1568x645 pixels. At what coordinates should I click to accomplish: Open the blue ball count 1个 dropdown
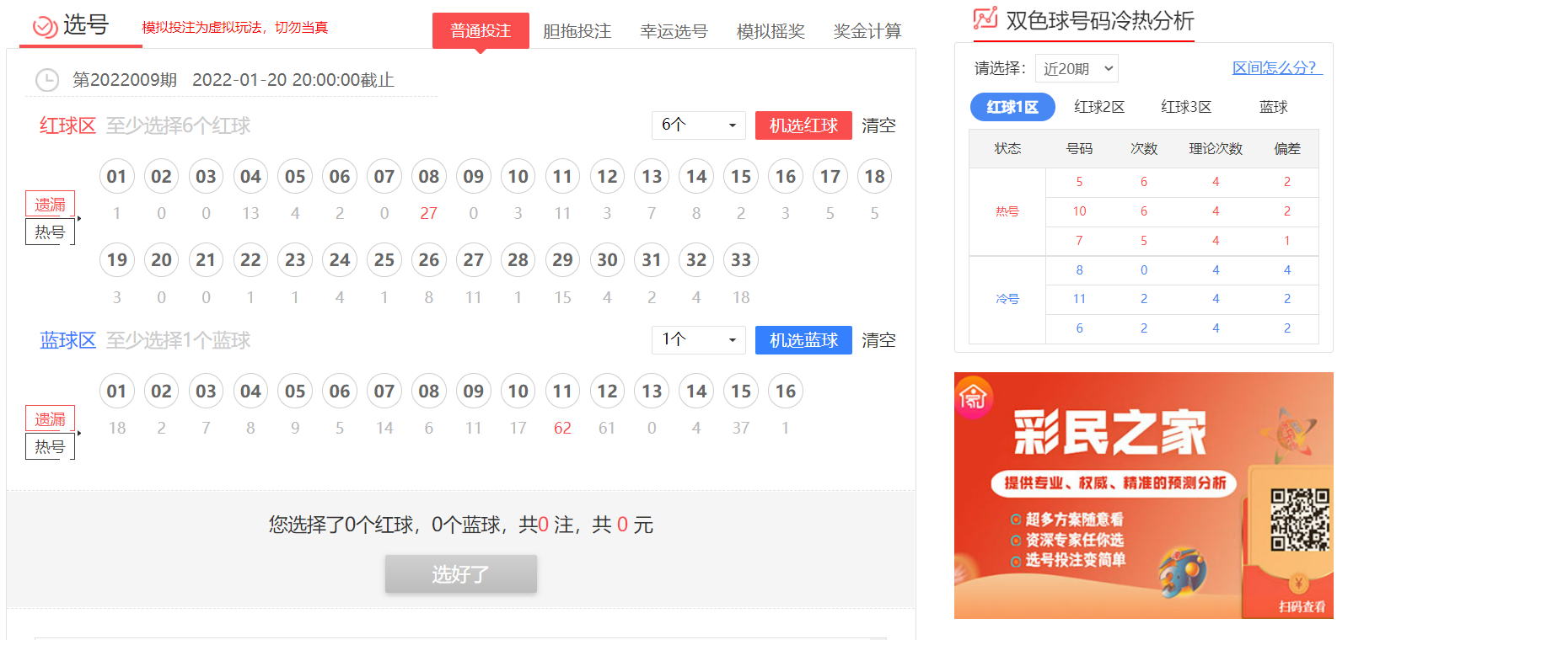[x=698, y=340]
